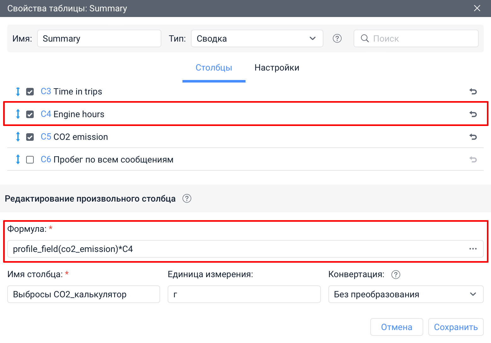
Task: Focus the Единица измерения input field
Action: coord(244,294)
